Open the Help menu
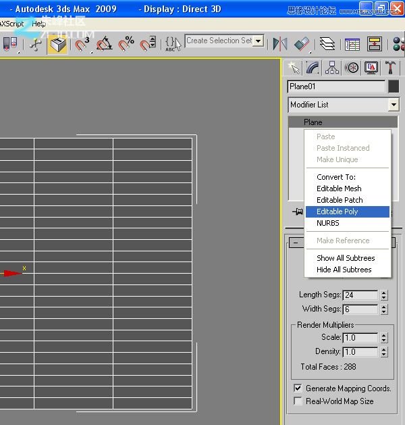 (x=39, y=24)
